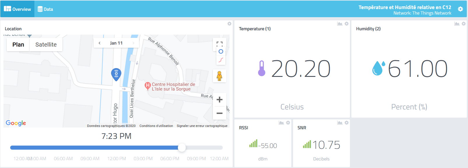The height and width of the screenshot is (168, 468).
Task: Open Temperature widget settings gear
Action: [x=346, y=24]
